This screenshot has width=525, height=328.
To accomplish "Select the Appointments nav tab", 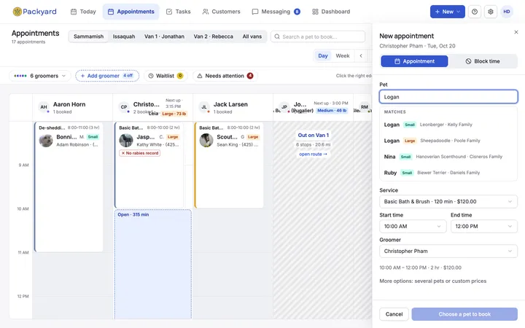I will (131, 12).
